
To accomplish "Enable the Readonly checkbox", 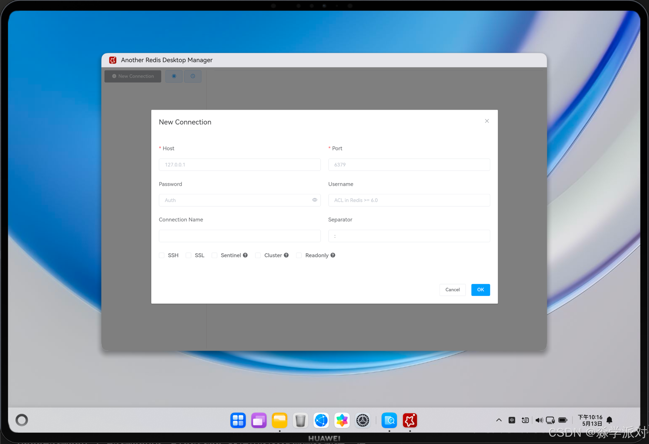I will click(299, 255).
